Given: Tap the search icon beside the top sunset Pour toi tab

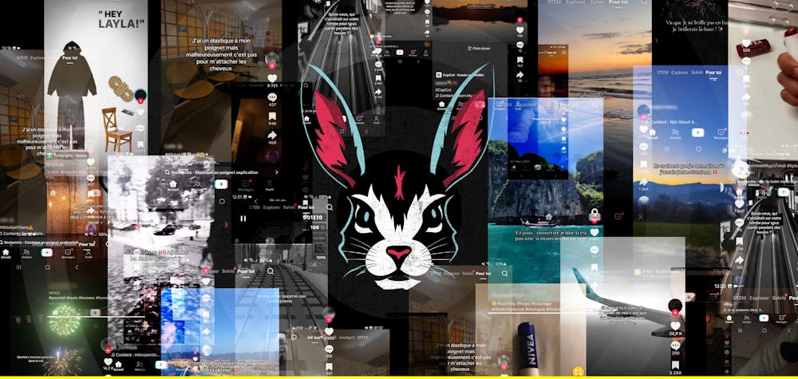Looking at the screenshot, I should (x=644, y=2).
